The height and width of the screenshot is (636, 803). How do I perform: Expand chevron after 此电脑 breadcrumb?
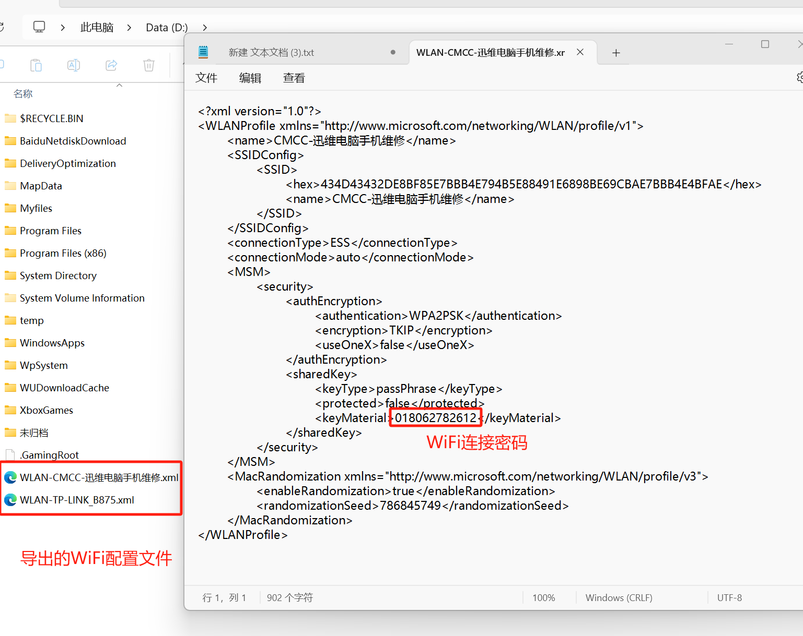[129, 27]
